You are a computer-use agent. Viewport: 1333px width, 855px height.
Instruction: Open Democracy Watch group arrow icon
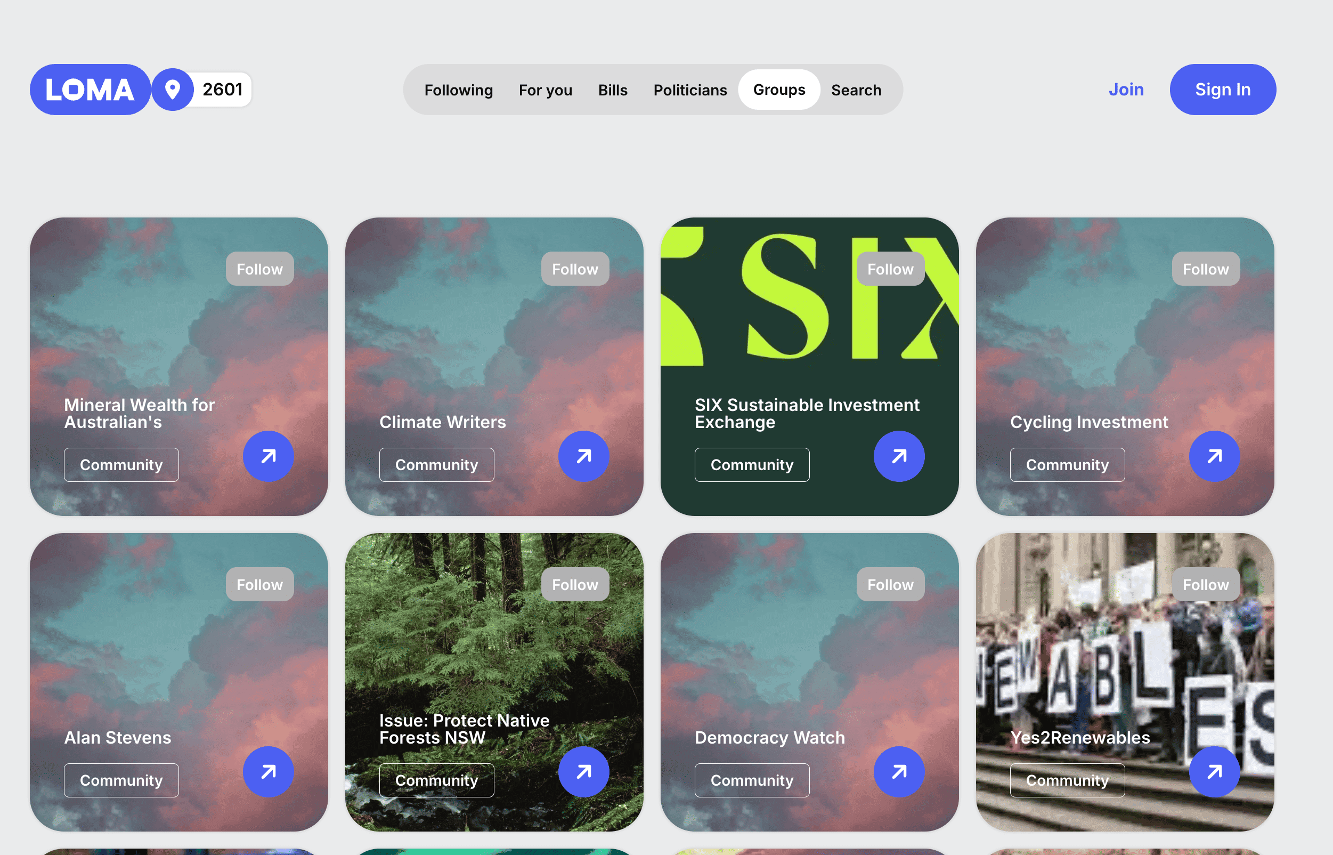pos(898,772)
